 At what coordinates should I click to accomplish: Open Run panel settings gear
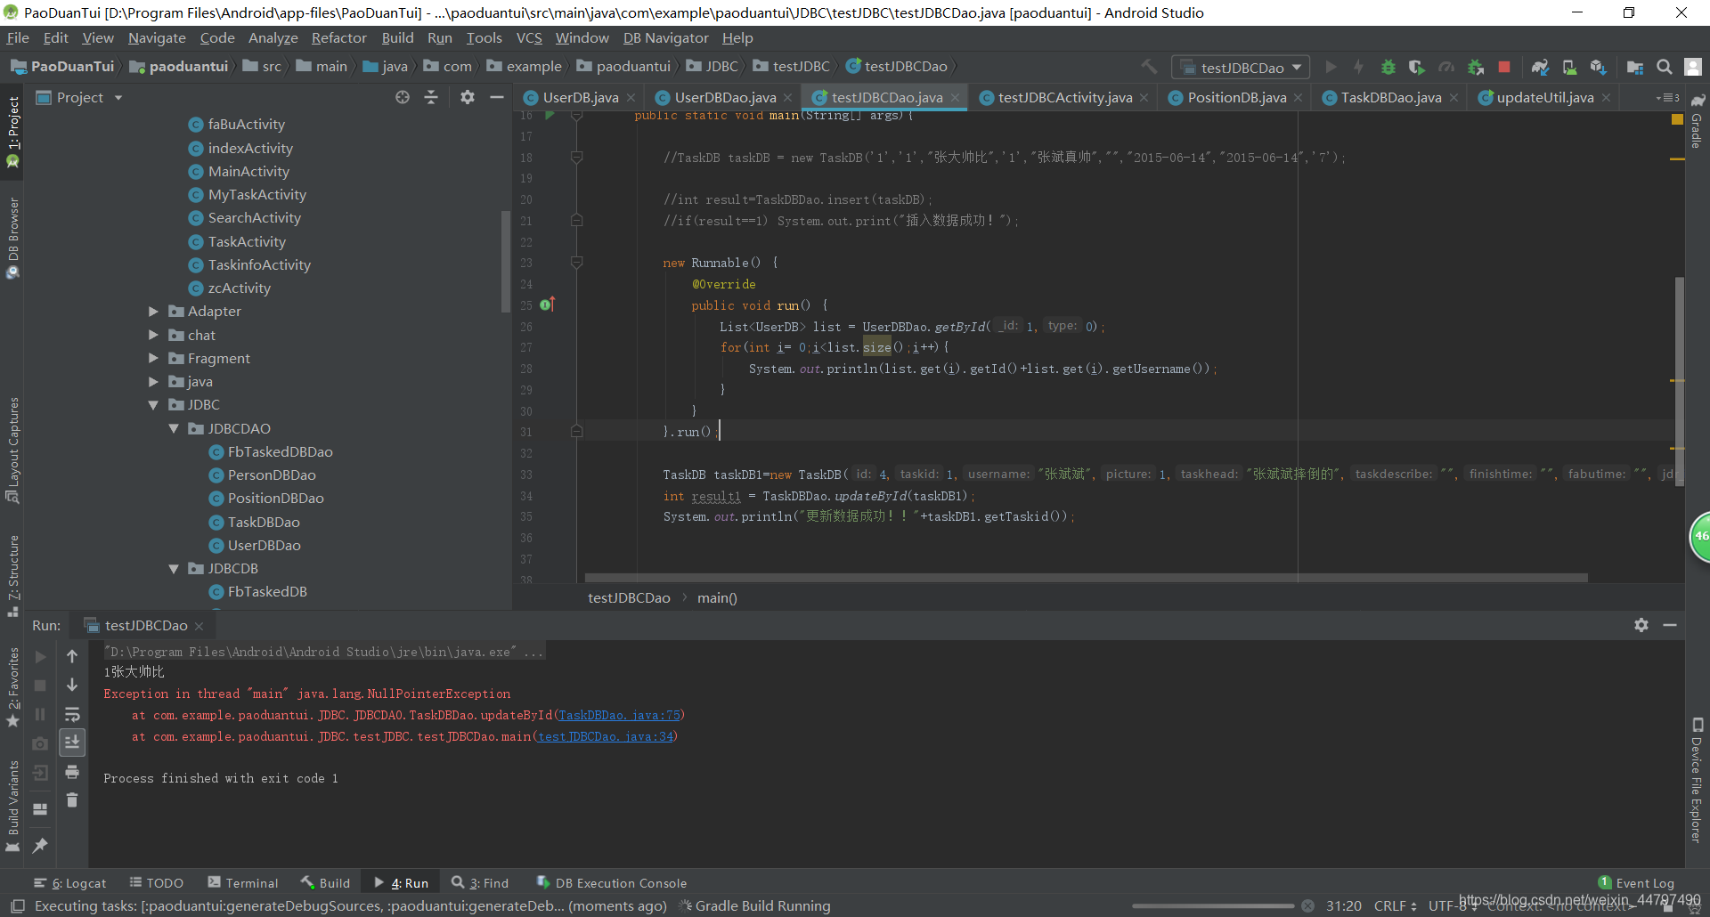(x=1641, y=625)
